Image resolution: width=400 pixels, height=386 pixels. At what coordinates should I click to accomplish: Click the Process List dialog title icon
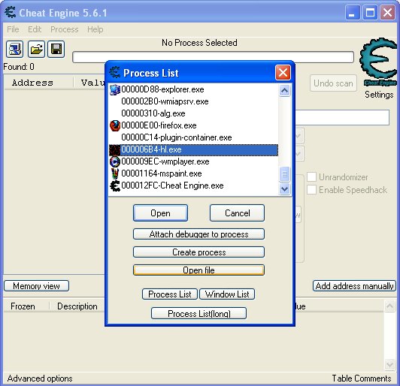(115, 72)
